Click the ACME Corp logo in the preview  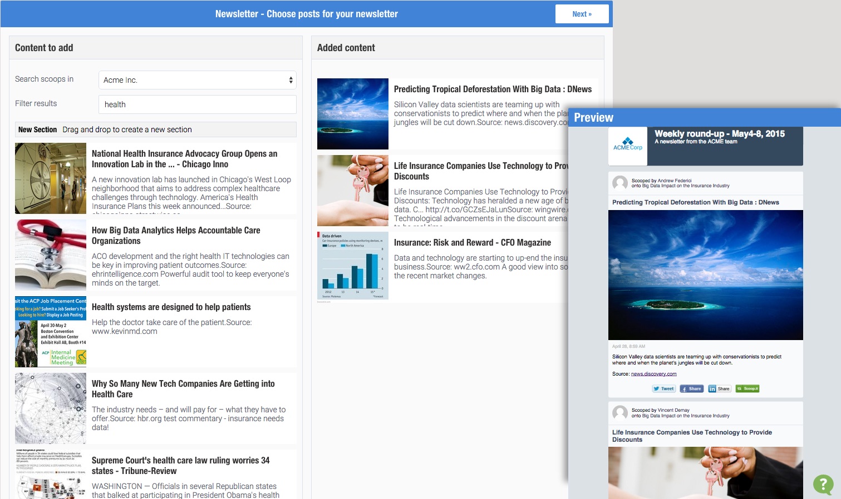(x=628, y=146)
